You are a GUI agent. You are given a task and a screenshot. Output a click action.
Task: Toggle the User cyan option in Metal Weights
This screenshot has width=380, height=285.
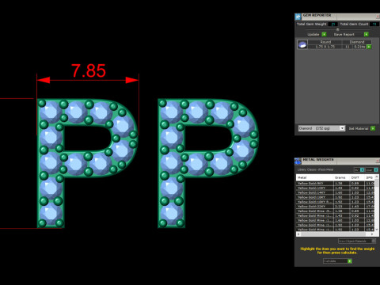(376, 169)
